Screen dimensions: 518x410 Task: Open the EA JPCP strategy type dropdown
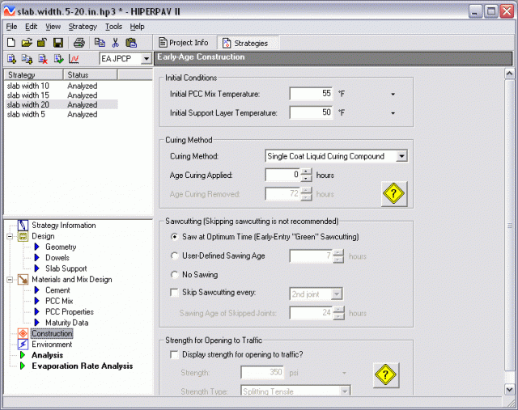[x=146, y=59]
